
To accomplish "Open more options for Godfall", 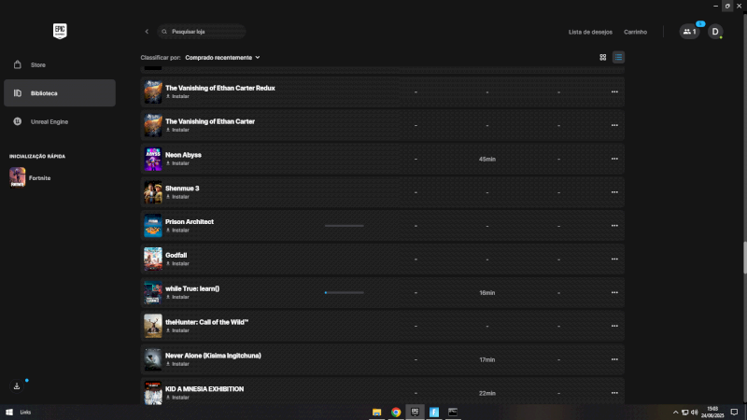I will (x=614, y=259).
